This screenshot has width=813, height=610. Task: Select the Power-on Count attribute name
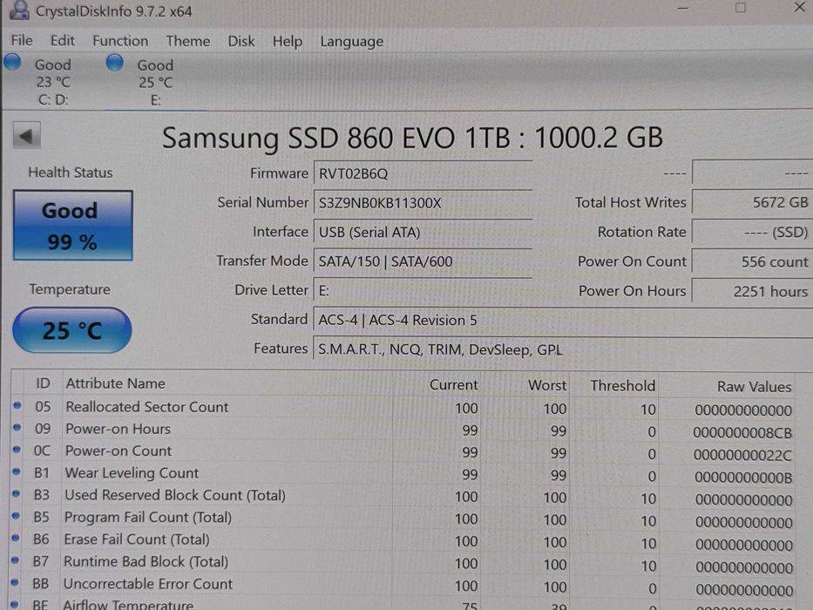pyautogui.click(x=119, y=451)
